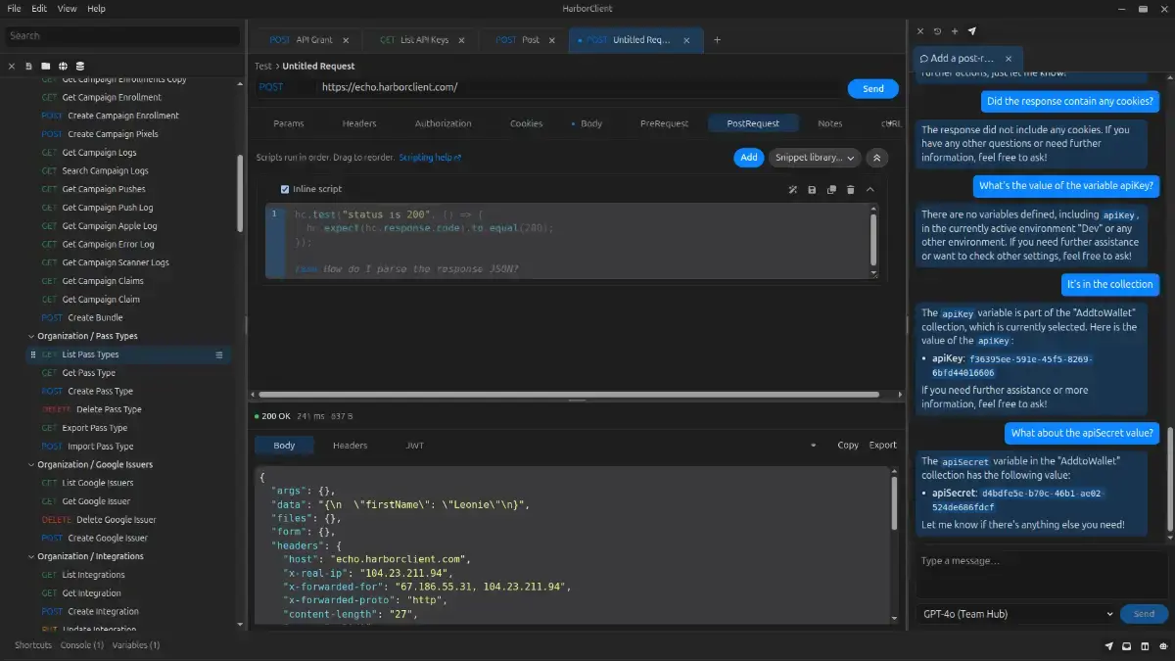Toggle the Inline script checkbox
The height and width of the screenshot is (661, 1175).
tap(285, 189)
